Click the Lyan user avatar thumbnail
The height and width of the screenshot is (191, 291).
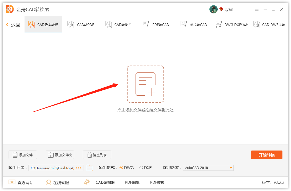click(x=213, y=9)
